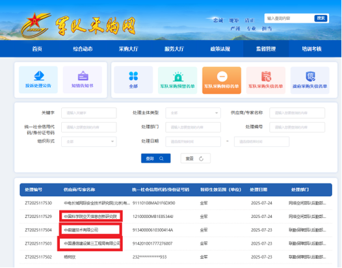342x268 pixels.
Task: Click date 2025-07-24 in row ZT2025117530
Action: point(261,203)
